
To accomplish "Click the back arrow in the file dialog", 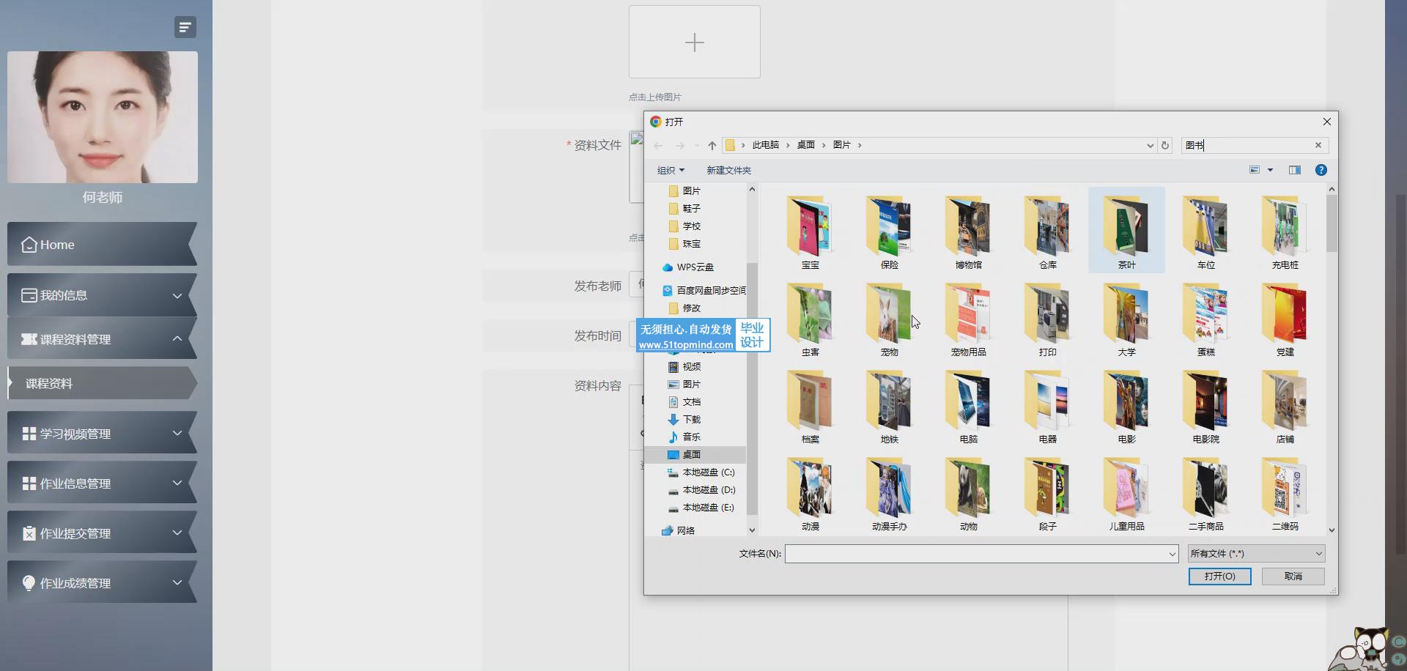I will (x=658, y=145).
